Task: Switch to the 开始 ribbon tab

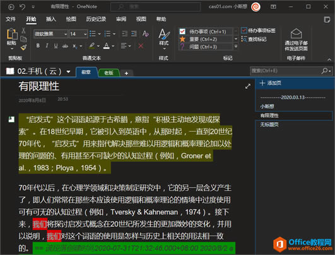Action: click(31, 19)
